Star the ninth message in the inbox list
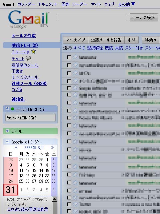The width and height of the screenshot is (160, 214). (x=75, y=117)
